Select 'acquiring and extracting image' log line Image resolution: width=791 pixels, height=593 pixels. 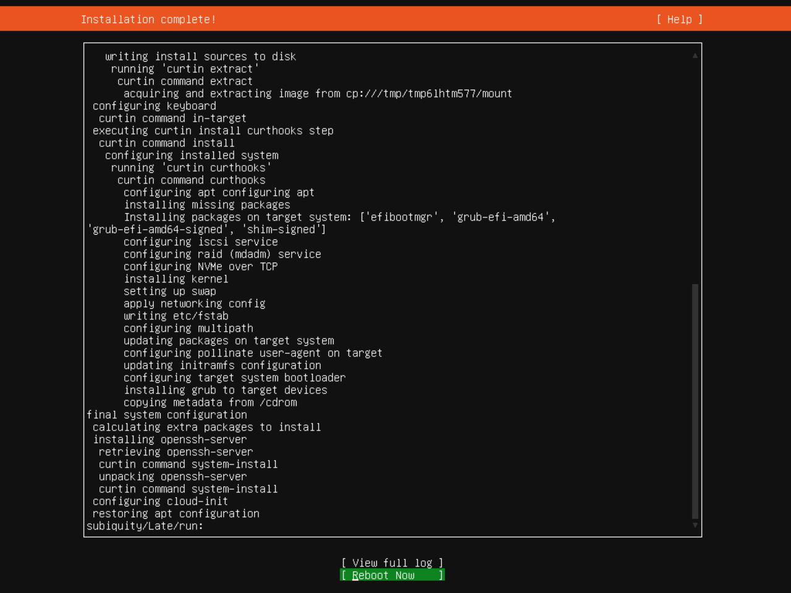pos(318,93)
